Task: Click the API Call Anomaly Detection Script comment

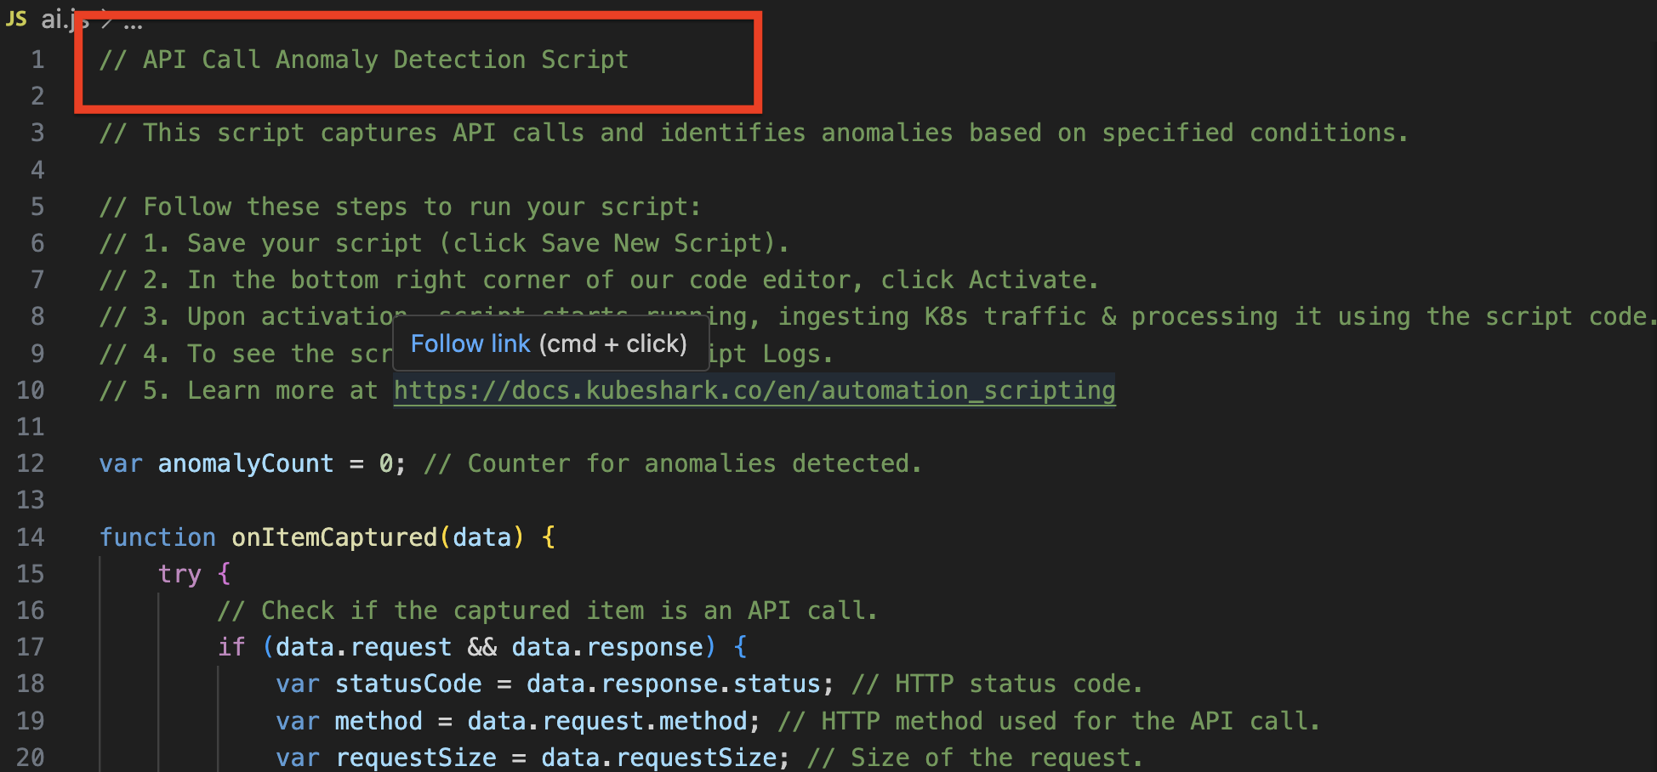Action: (x=364, y=60)
